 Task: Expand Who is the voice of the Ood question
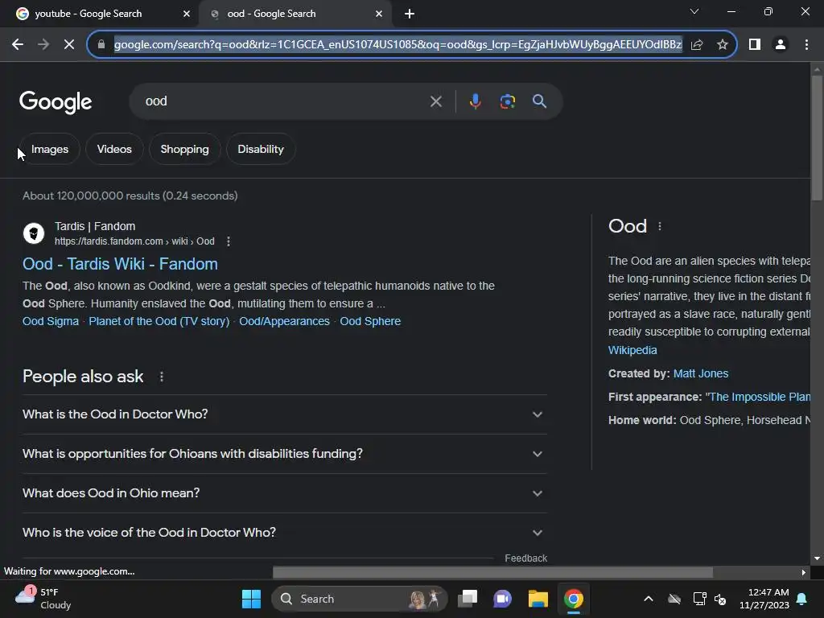pos(284,533)
